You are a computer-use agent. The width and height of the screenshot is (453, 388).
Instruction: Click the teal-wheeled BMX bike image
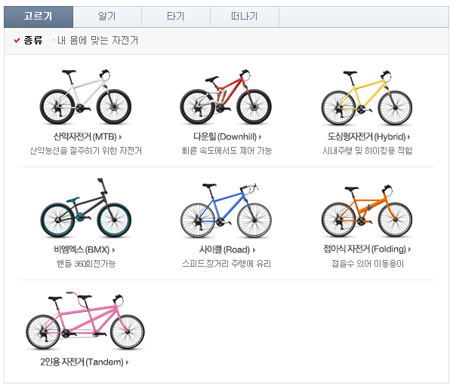pos(85,209)
